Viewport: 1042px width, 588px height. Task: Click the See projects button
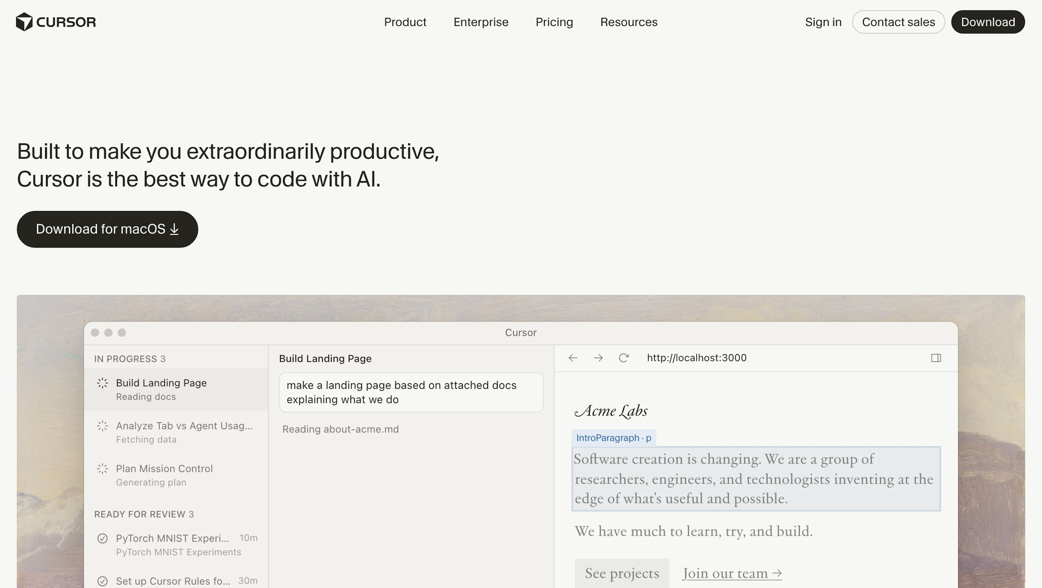tap(622, 573)
